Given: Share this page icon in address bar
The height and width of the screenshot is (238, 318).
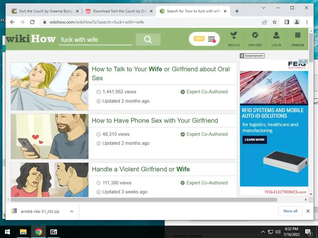Looking at the screenshot, I should (x=265, y=22).
